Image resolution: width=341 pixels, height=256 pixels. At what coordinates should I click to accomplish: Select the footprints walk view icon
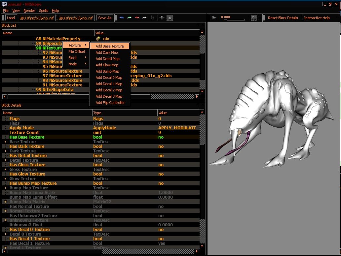152,18
